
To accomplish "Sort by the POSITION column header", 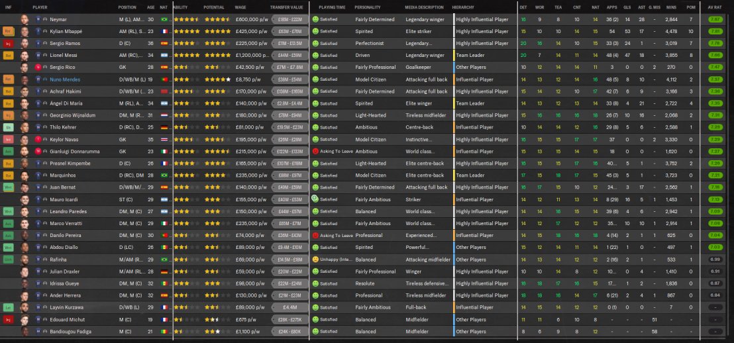I will pos(127,7).
